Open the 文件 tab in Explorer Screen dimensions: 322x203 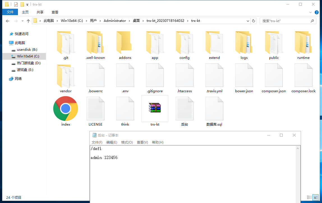tap(10, 12)
